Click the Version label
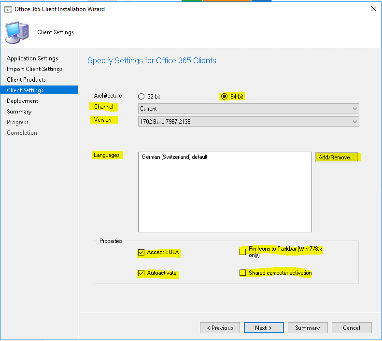 click(x=102, y=120)
